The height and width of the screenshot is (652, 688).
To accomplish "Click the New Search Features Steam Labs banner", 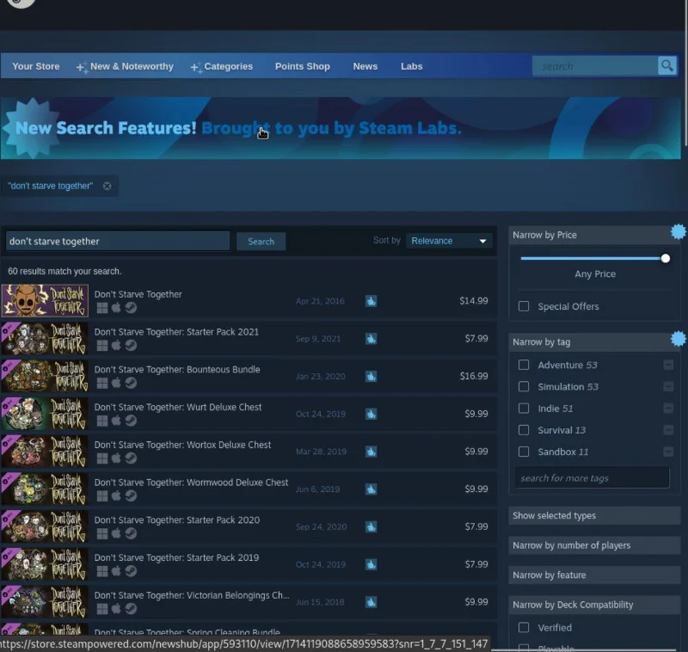I will [341, 128].
